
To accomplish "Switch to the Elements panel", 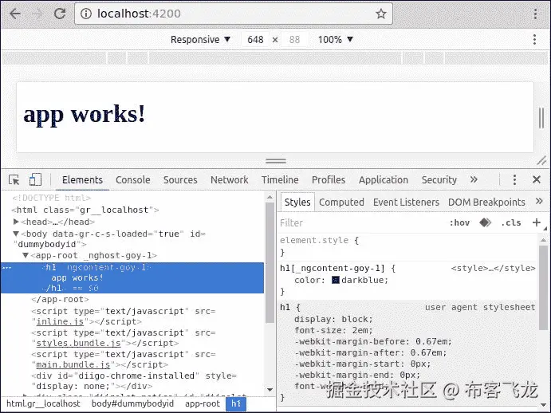I will (x=82, y=179).
